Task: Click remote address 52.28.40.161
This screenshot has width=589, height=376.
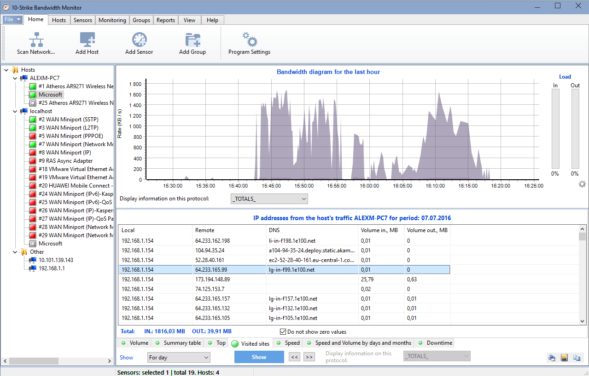Action: point(210,260)
